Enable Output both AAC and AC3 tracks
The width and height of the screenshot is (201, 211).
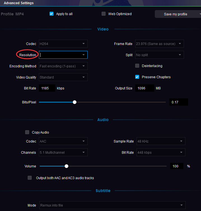pos(30,178)
